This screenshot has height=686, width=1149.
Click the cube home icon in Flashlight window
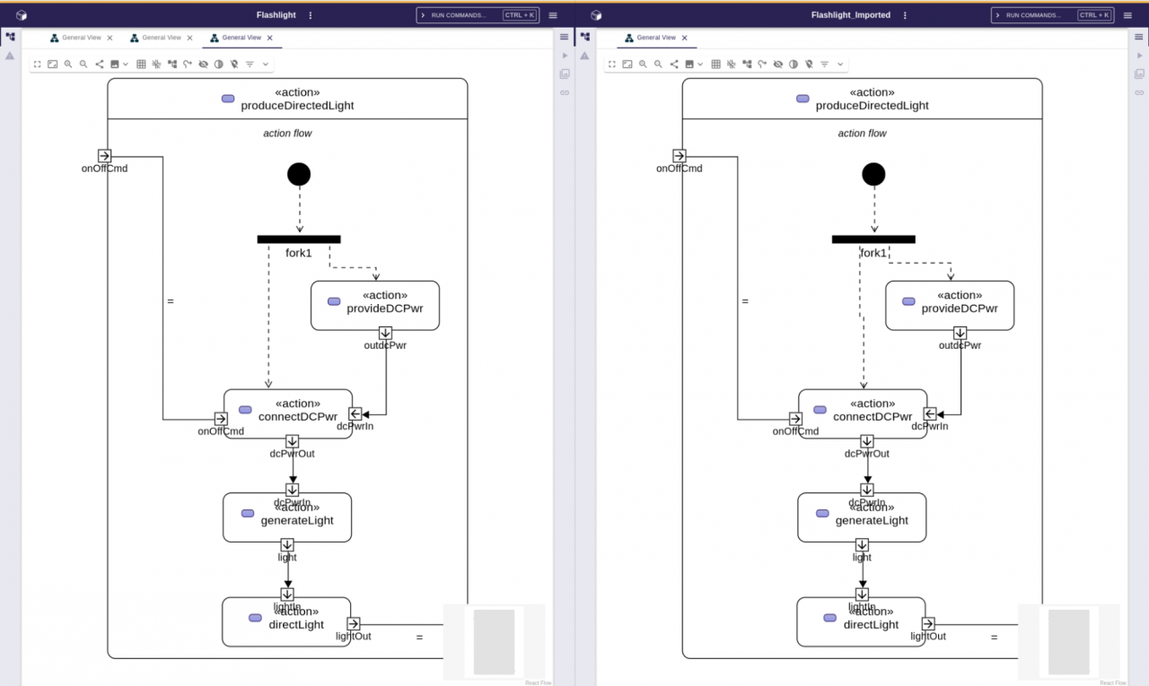pos(22,15)
